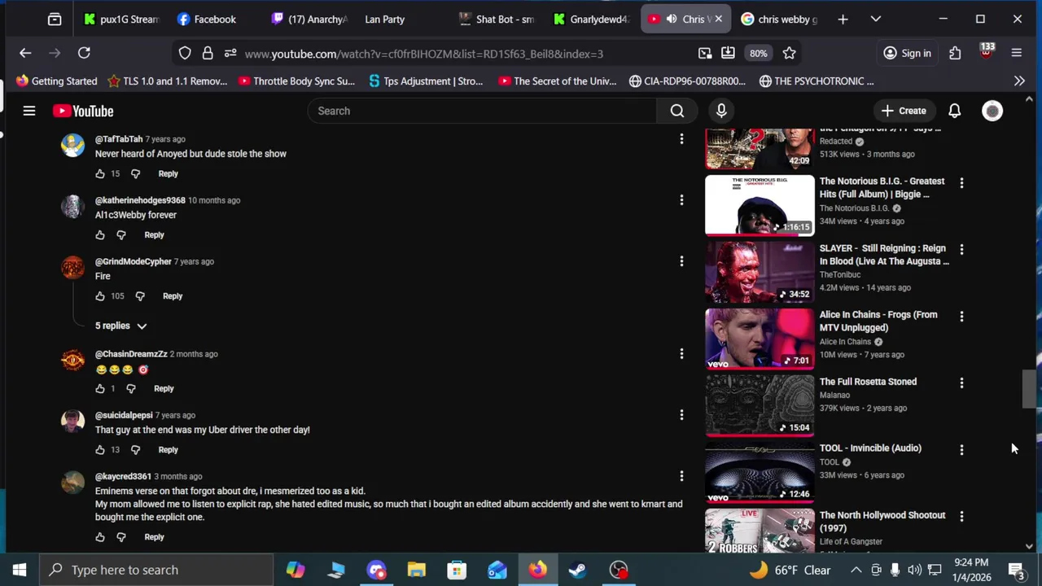Open the Firefox extensions puzzle icon
The width and height of the screenshot is (1042, 586).
(x=955, y=53)
